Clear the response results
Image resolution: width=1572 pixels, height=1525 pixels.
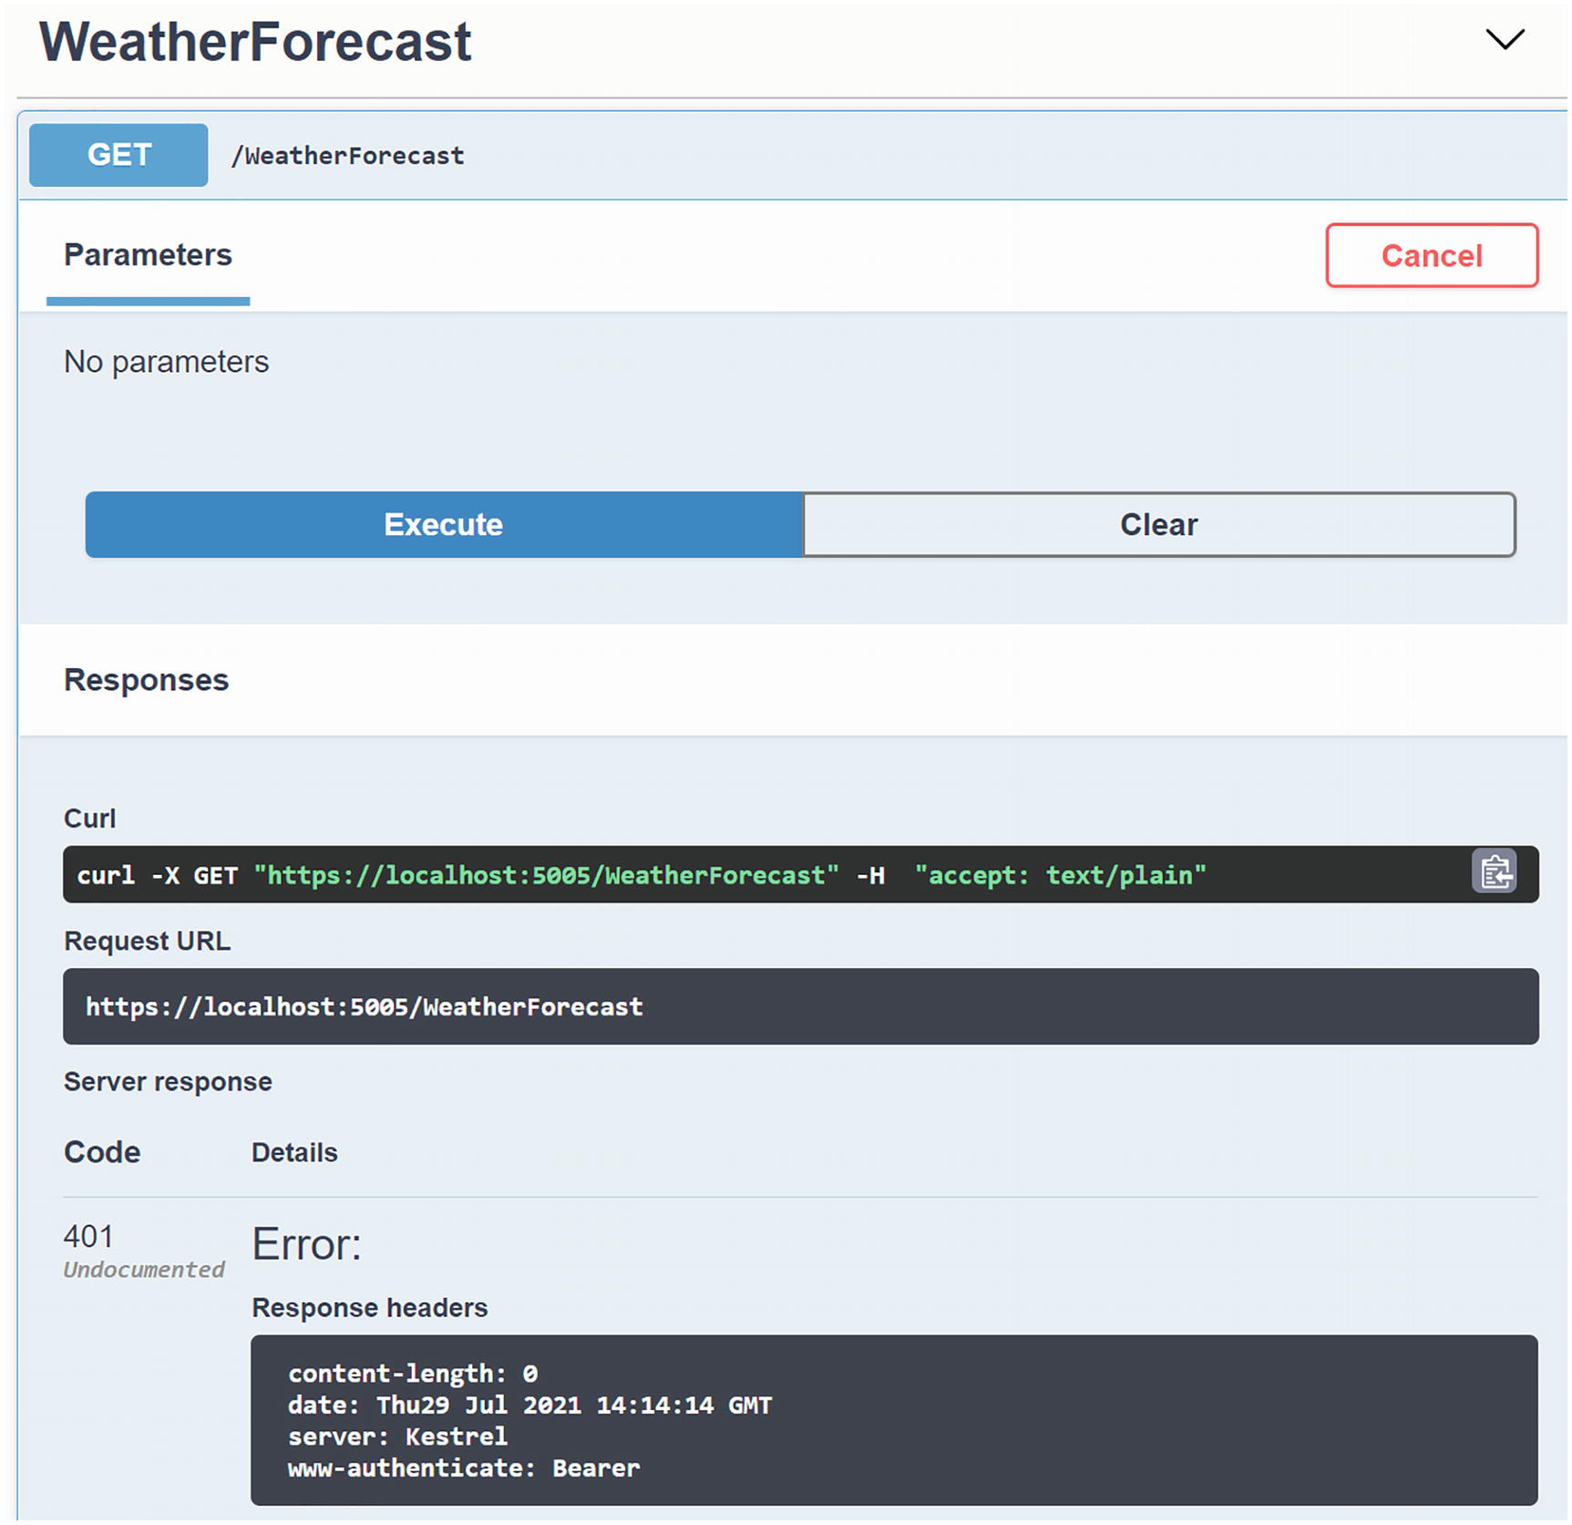[1158, 524]
